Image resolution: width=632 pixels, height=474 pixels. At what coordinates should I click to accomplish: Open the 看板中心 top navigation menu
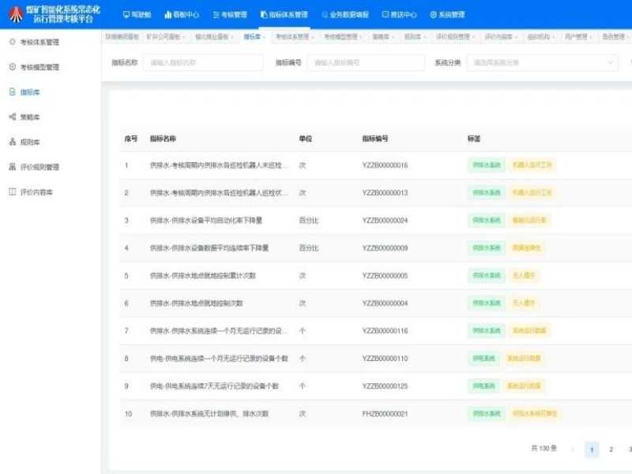coord(182,14)
